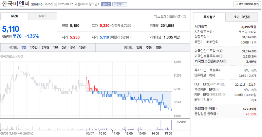Show the 월봉 candlestick chart
The height and width of the screenshot is (137, 262).
159,47
